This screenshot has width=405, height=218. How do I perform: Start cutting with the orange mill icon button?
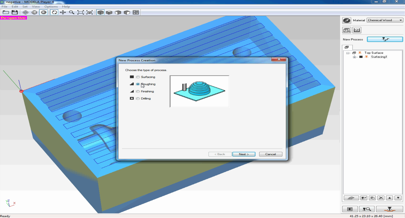(390, 209)
